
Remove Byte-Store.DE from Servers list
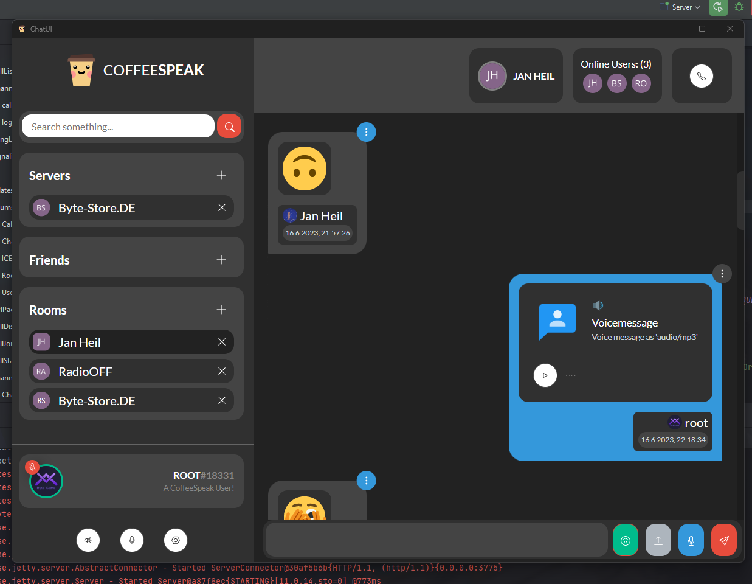pyautogui.click(x=221, y=207)
